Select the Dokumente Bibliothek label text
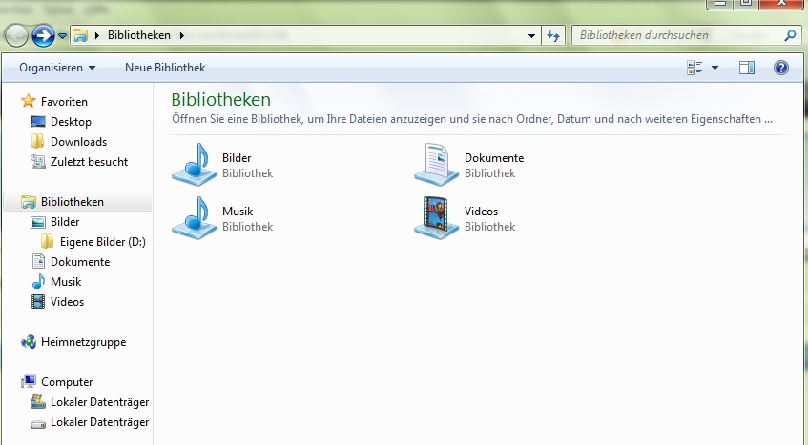The width and height of the screenshot is (808, 445). point(494,165)
